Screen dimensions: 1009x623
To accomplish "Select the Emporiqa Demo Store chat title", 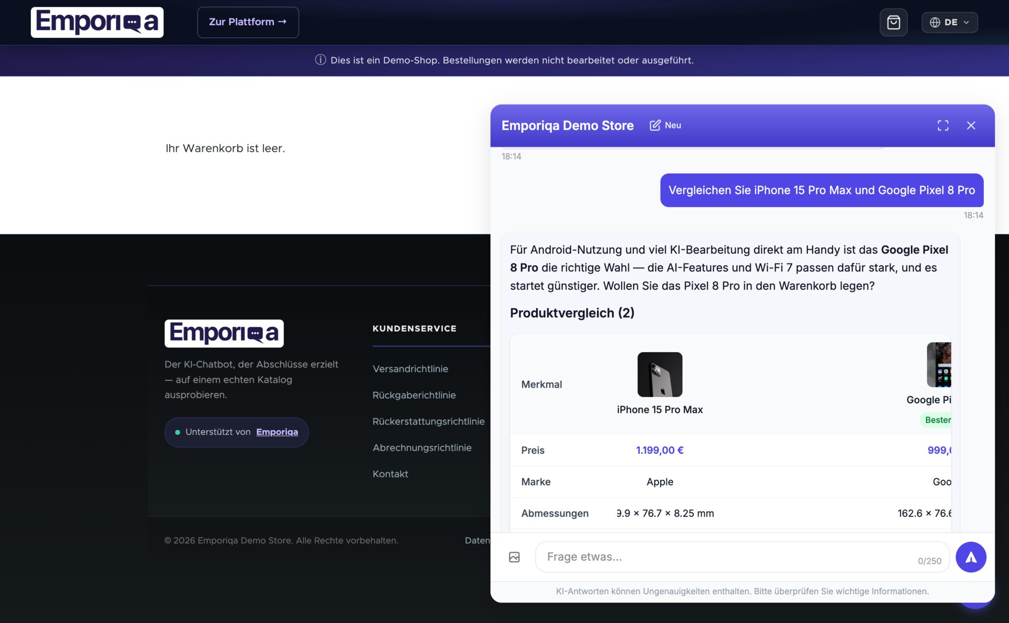I will pyautogui.click(x=568, y=126).
